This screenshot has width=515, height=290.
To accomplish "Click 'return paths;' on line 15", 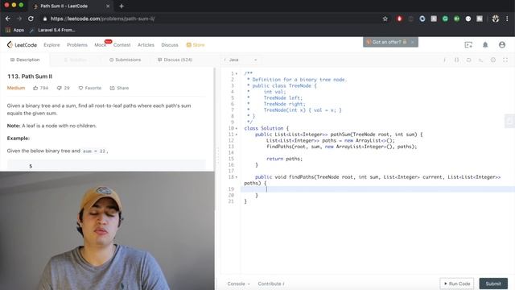I will (x=284, y=159).
